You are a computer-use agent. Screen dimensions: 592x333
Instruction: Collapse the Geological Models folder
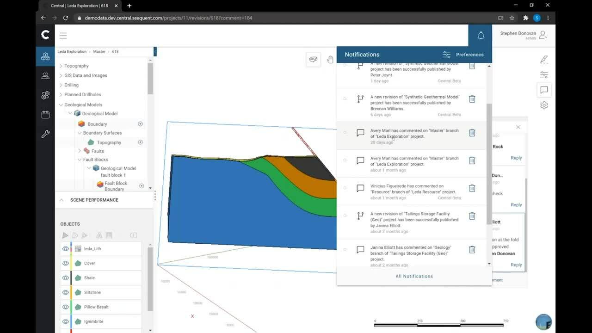(61, 105)
